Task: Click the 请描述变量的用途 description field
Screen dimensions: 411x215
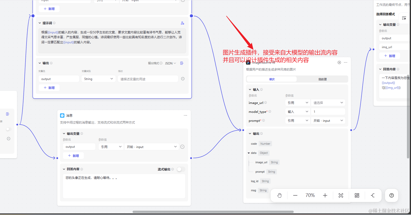Action: [148, 79]
